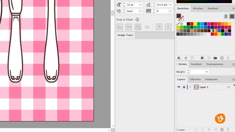This screenshot has height=132, width=235.
Task: Switch to the Swatches tab
Action: [183, 8]
